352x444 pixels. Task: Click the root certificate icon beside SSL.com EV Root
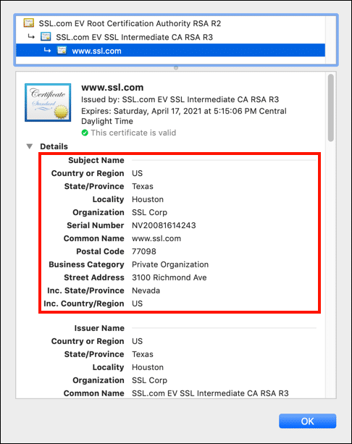(x=28, y=23)
